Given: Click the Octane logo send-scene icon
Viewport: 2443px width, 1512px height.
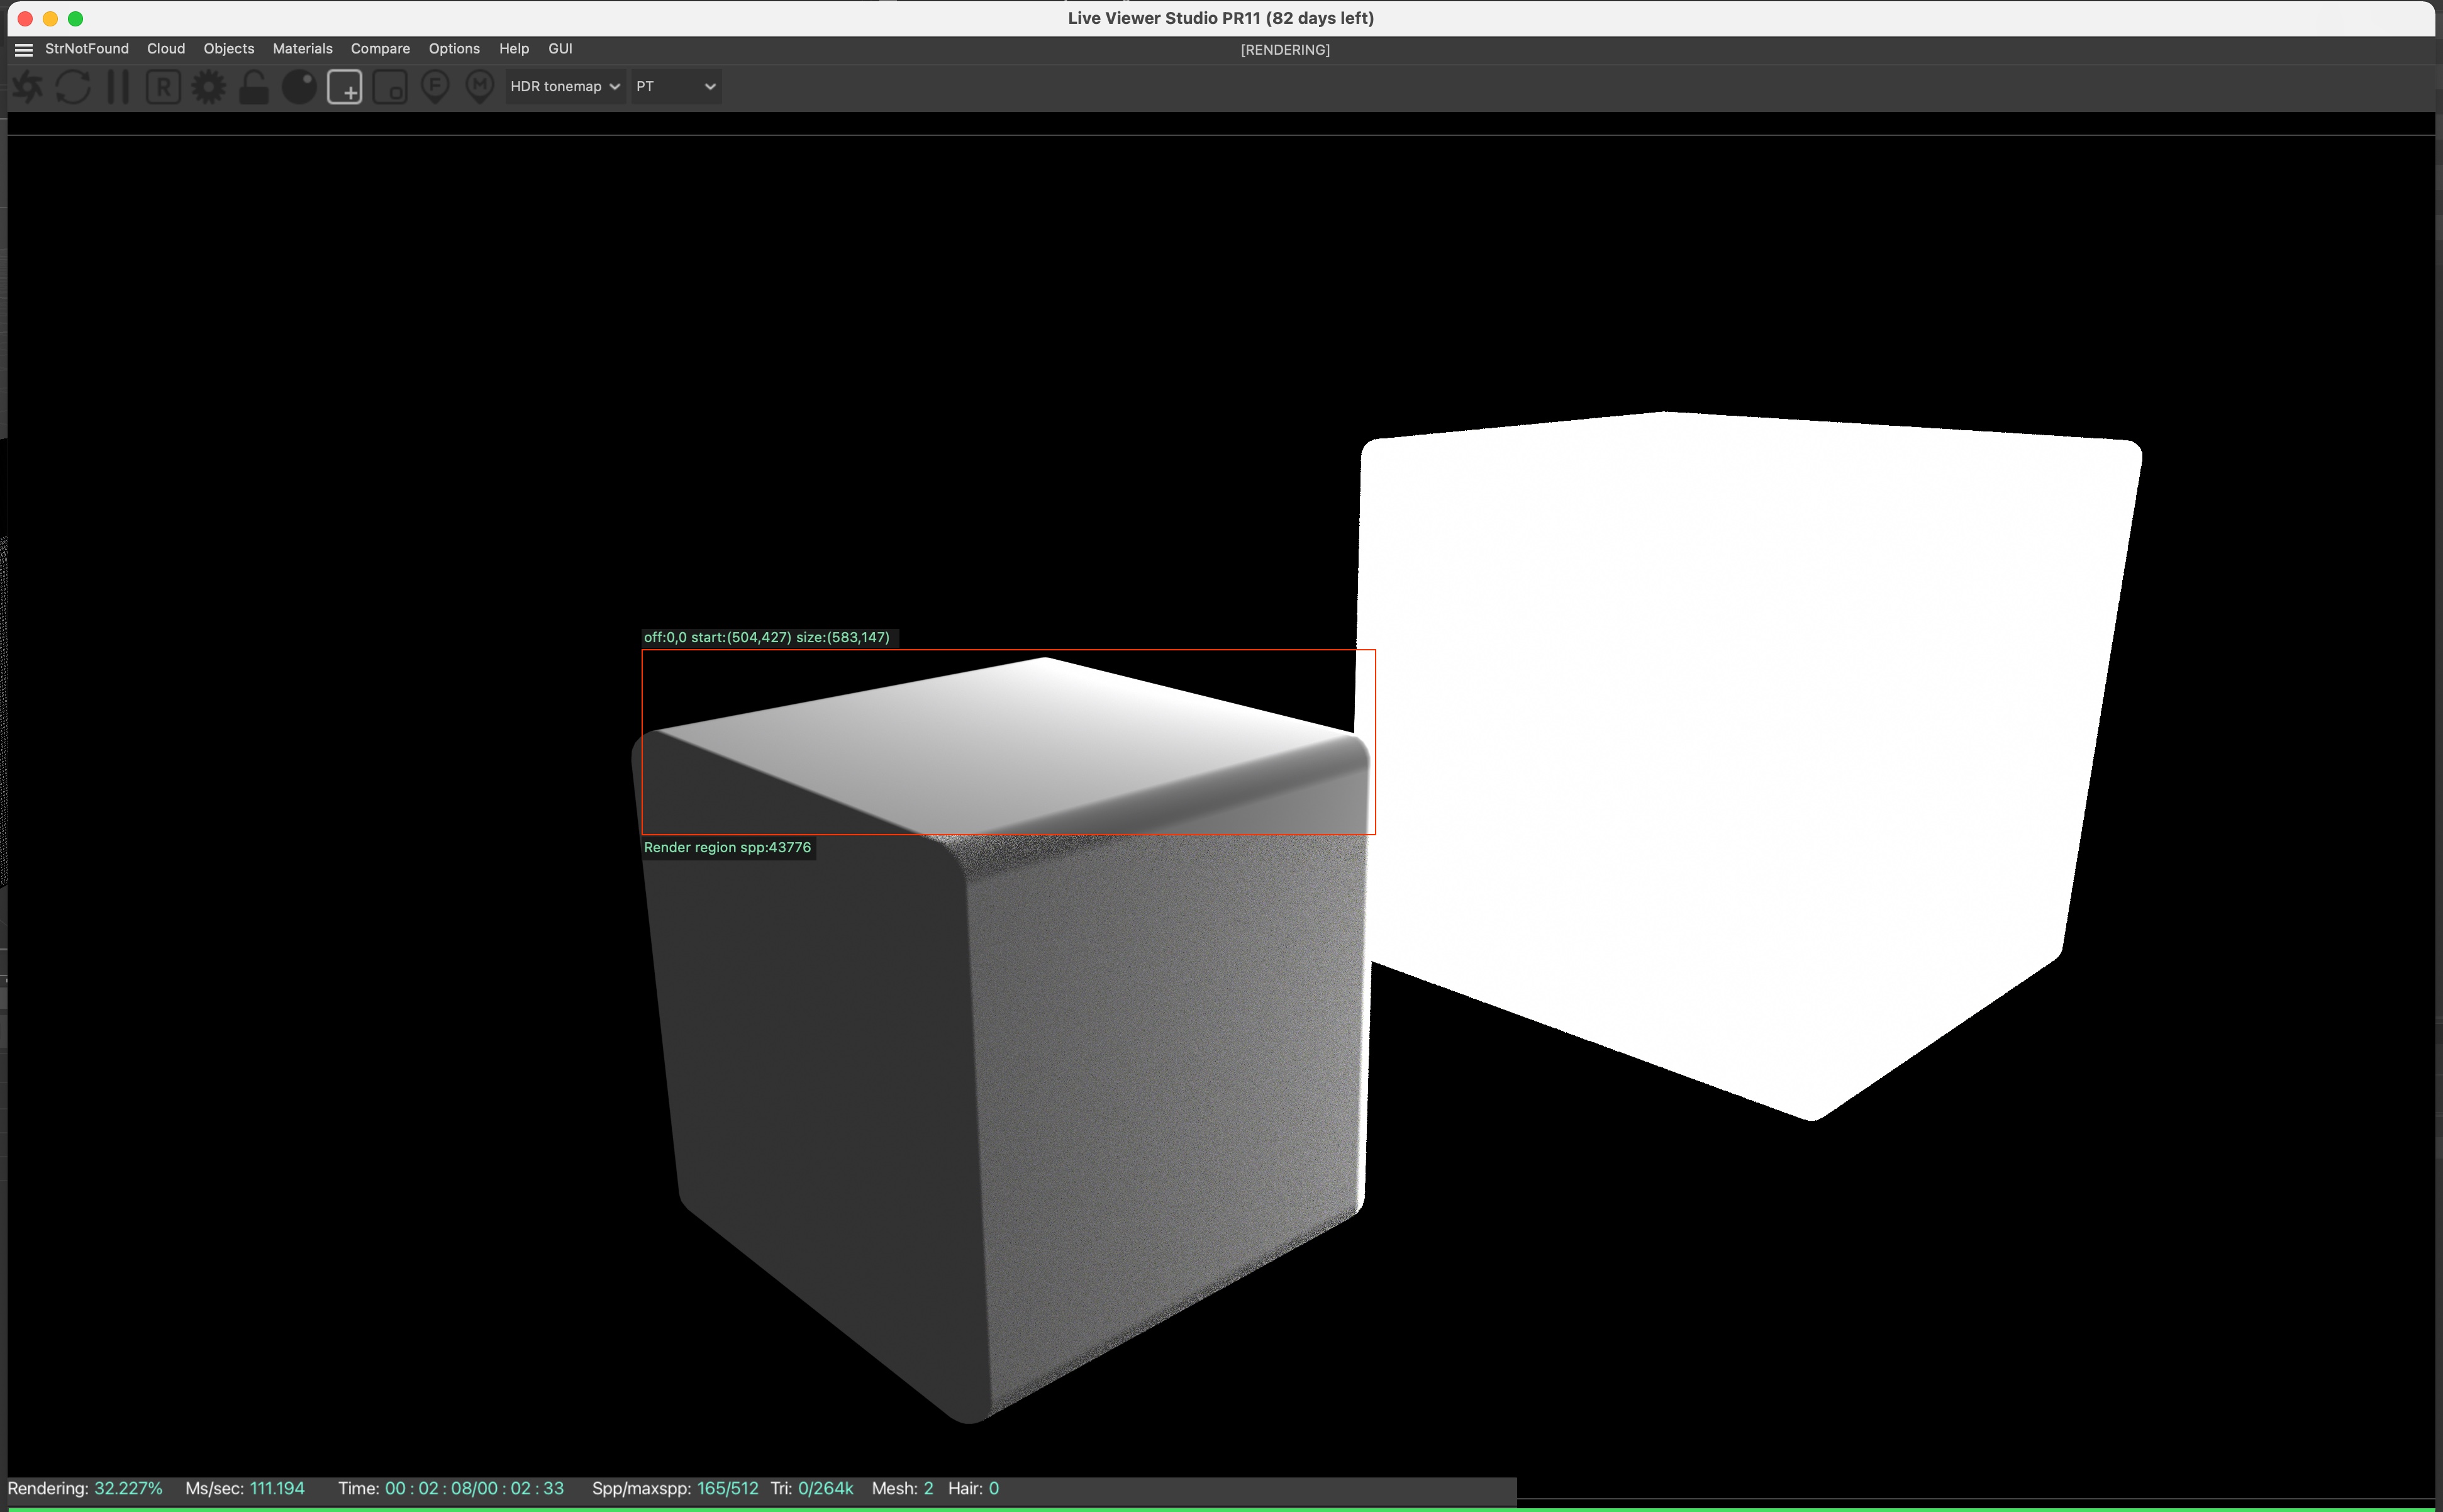Looking at the screenshot, I should click(x=27, y=87).
